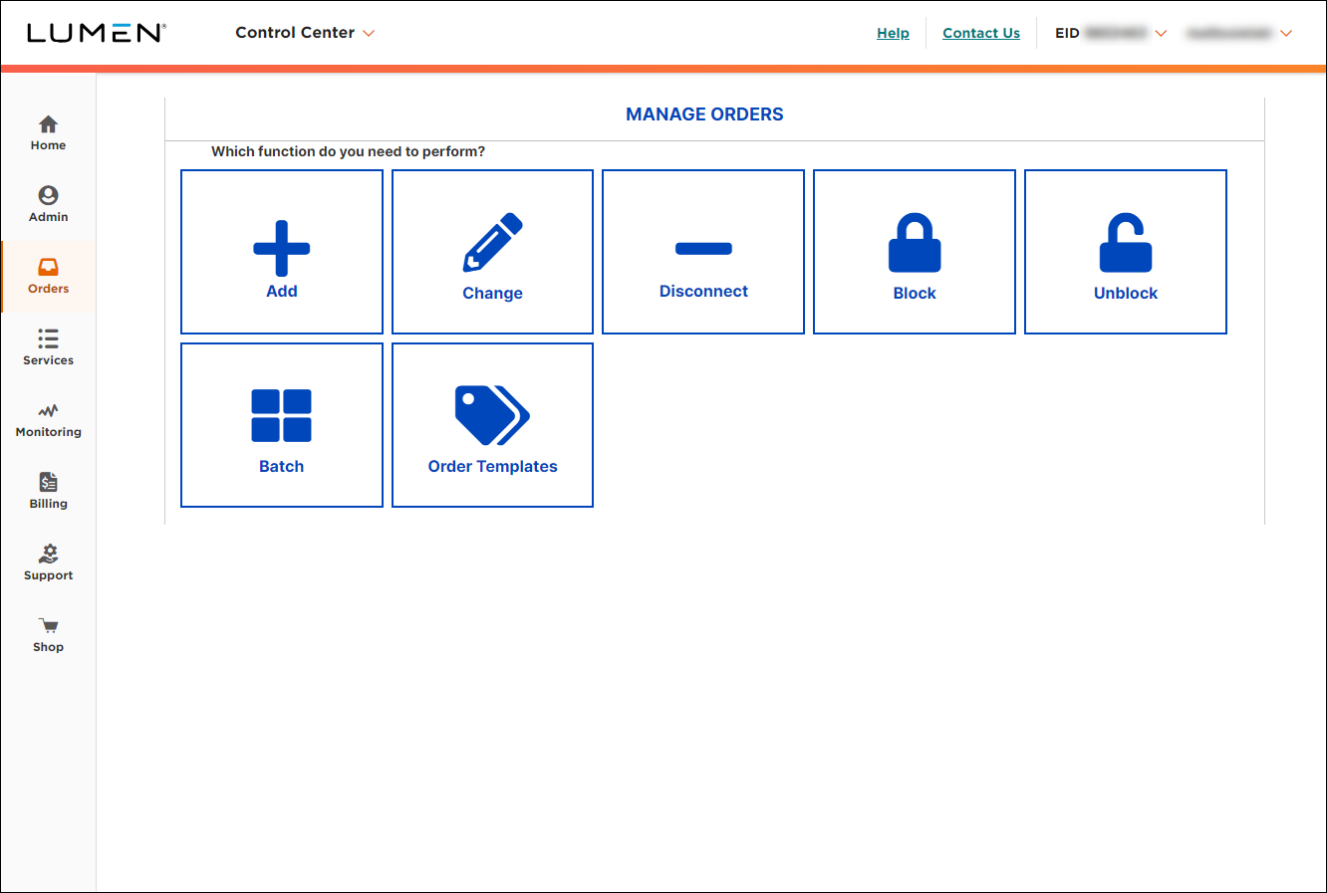Viewport: 1327px width, 893px height.
Task: Expand the Control Center dropdown
Action: pos(305,32)
